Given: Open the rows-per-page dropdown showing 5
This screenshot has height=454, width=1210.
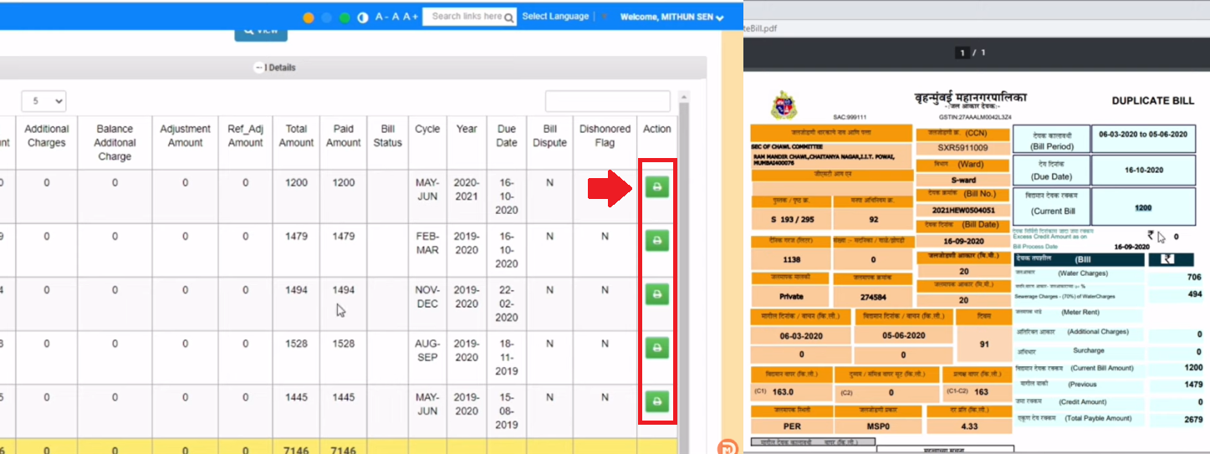Looking at the screenshot, I should tap(44, 101).
